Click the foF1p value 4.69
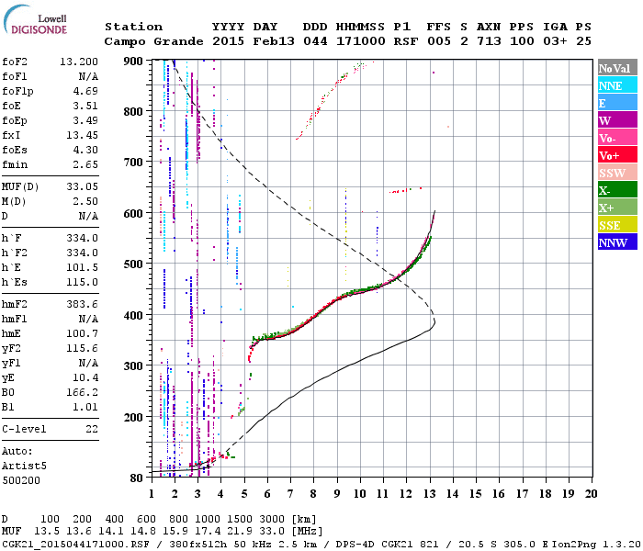The image size is (643, 551). click(x=85, y=91)
